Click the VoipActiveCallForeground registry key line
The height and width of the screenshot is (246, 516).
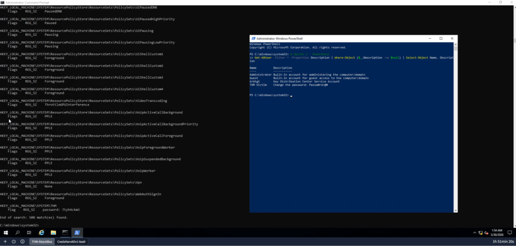pos(91,136)
